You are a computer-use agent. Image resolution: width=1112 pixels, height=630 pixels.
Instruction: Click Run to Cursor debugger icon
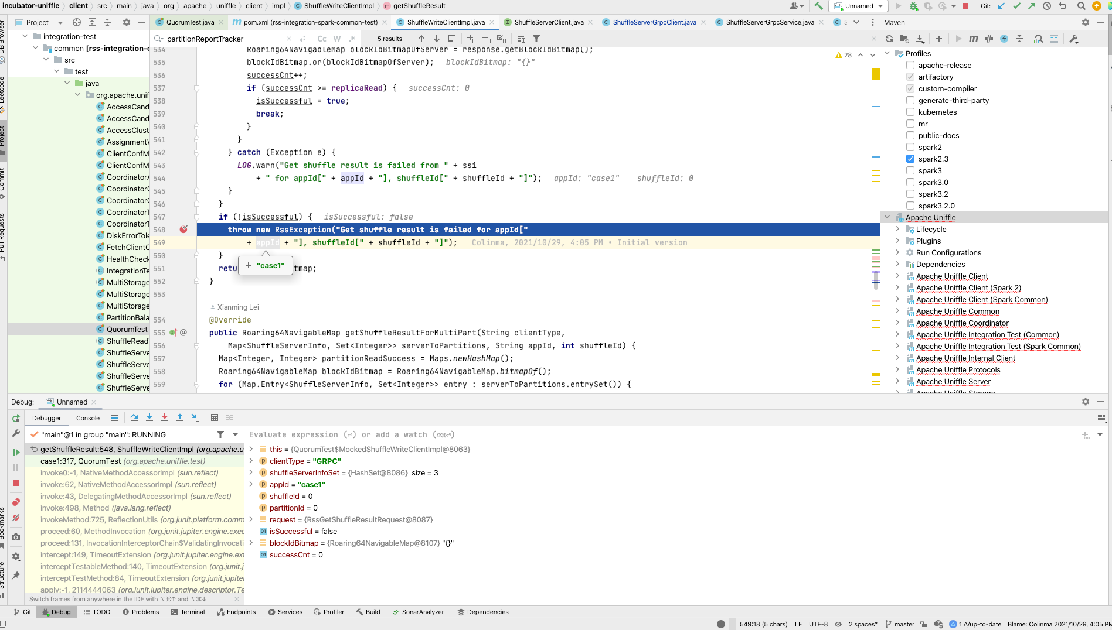click(x=195, y=417)
